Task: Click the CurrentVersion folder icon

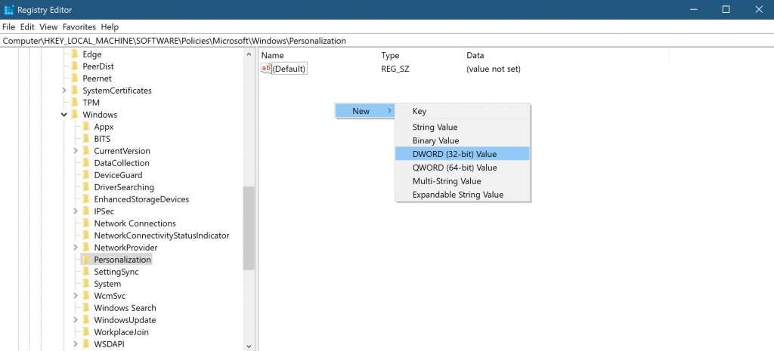Action: [x=86, y=151]
